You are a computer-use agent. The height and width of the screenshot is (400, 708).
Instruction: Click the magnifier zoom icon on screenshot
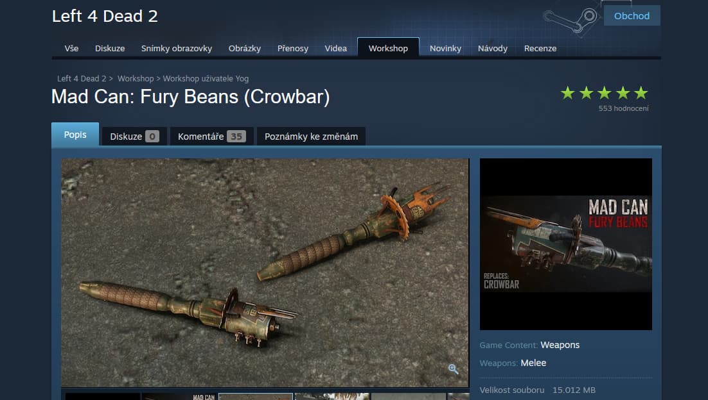[x=454, y=369]
